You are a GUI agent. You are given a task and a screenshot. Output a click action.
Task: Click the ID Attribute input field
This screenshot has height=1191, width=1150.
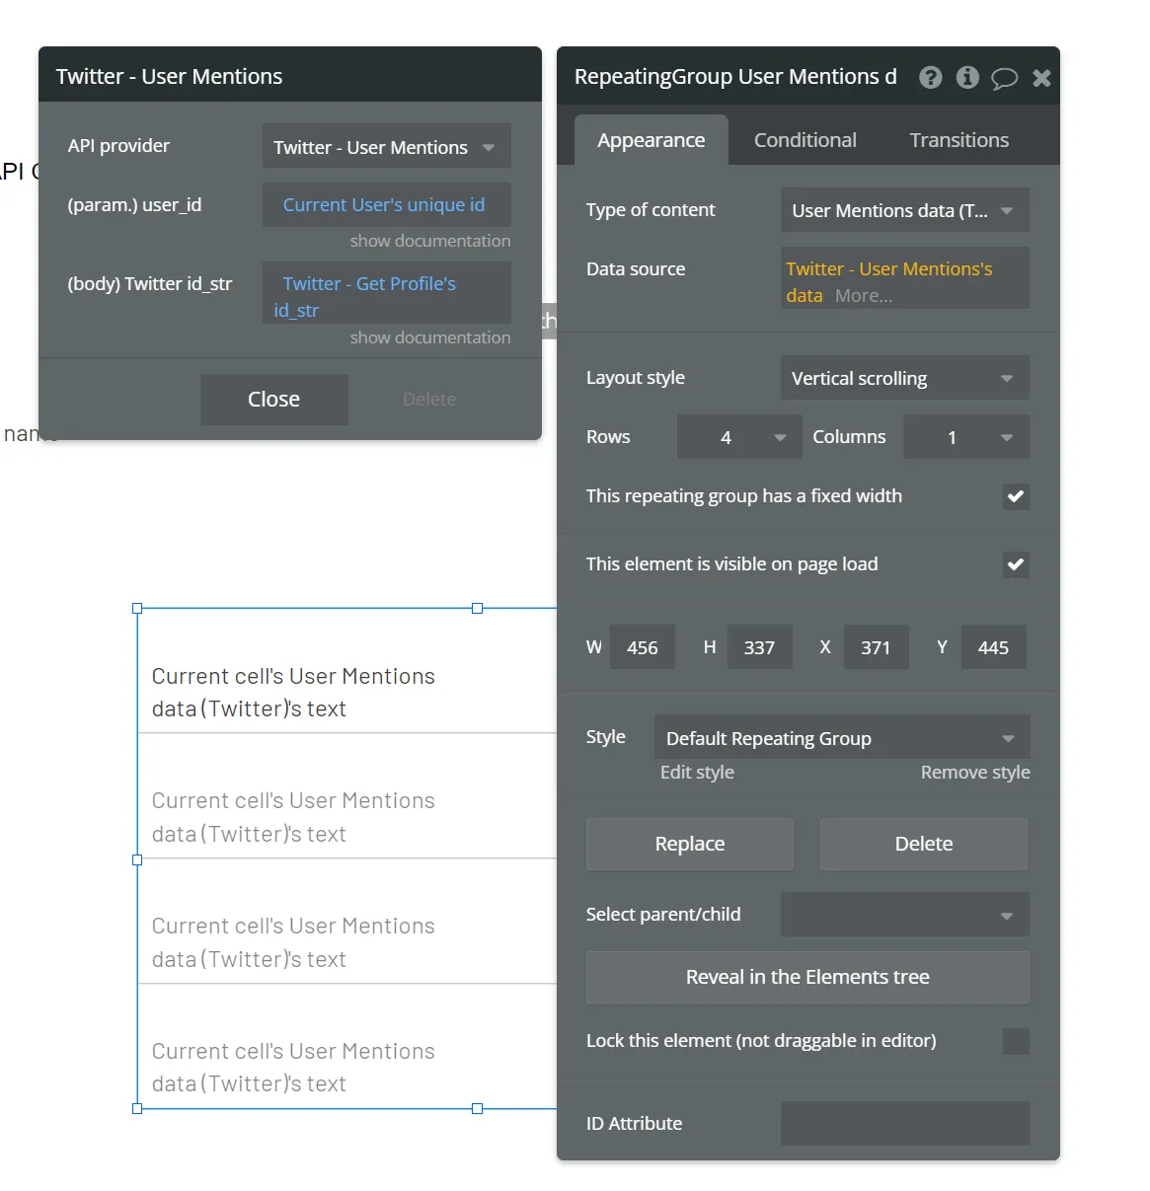click(x=905, y=1124)
